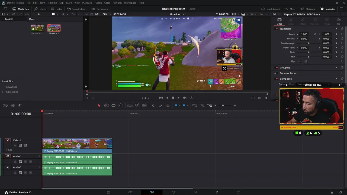The image size is (347, 195).
Task: Toggle loop playback button
Action: [191, 98]
